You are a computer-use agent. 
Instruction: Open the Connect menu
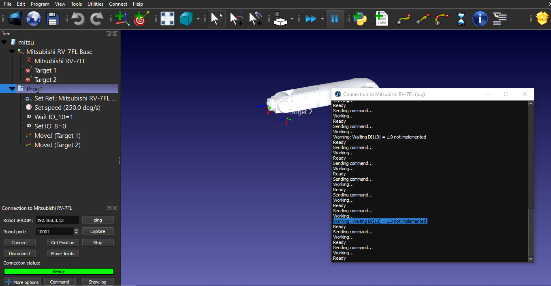(x=118, y=4)
